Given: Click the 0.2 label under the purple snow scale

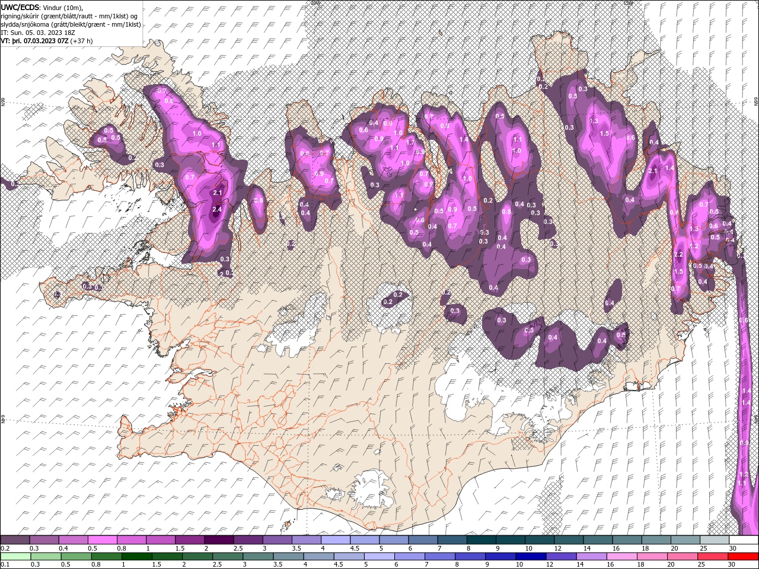Looking at the screenshot, I should [x=5, y=548].
